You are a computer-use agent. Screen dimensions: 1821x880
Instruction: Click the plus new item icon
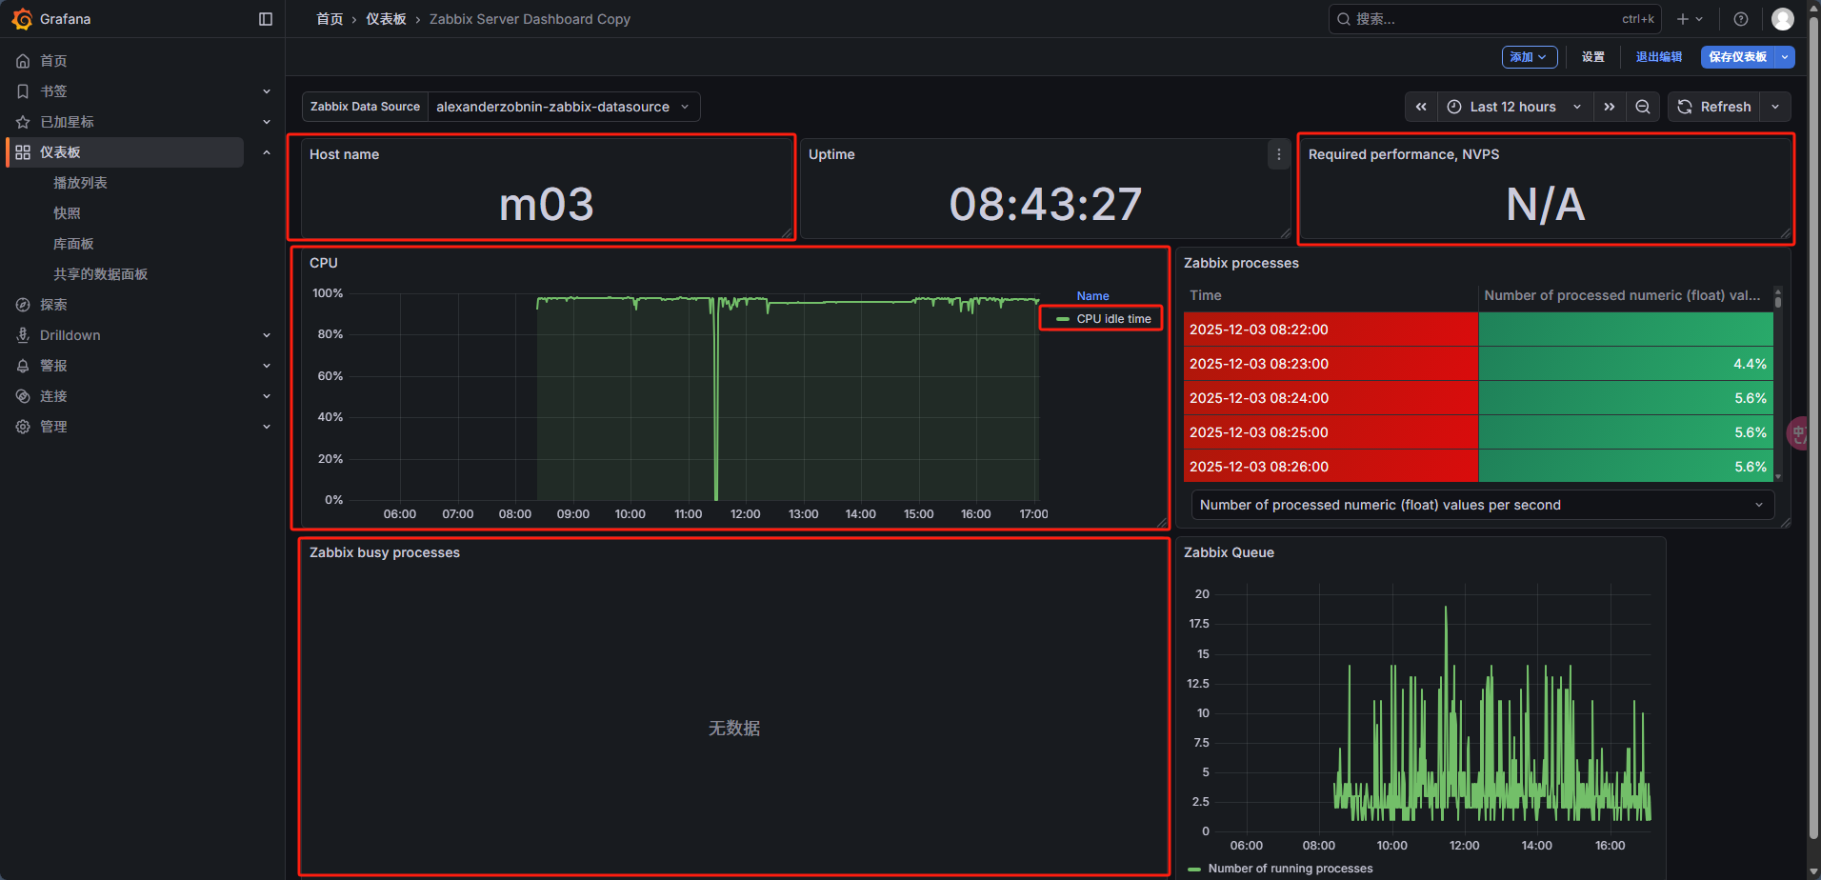coord(1683,19)
